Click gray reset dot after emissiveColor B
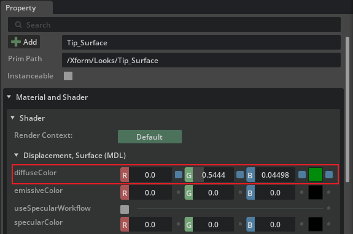This screenshot has width=353, height=234. coord(302,192)
